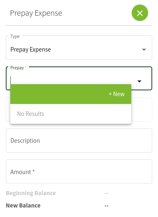This screenshot has height=217, width=158.
Task: Click the New Balance dashes value
Action: [107, 206]
